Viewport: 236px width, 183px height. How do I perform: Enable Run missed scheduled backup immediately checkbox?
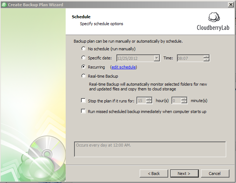[x=84, y=112]
